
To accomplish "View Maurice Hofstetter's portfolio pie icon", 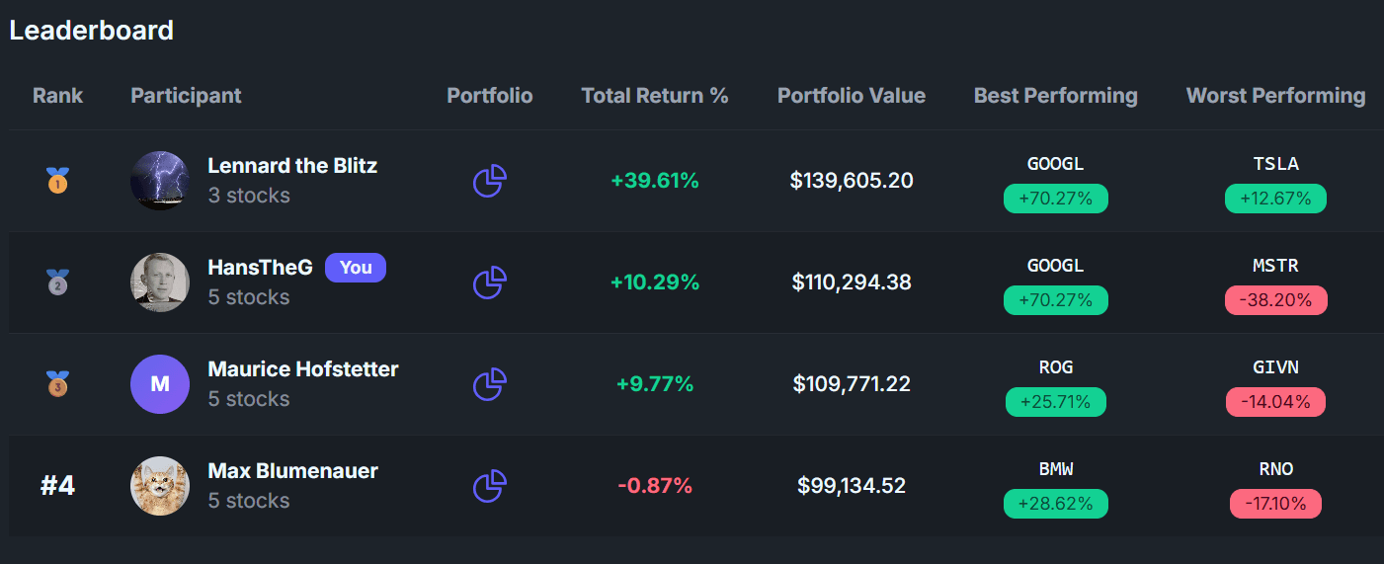I will click(x=489, y=384).
